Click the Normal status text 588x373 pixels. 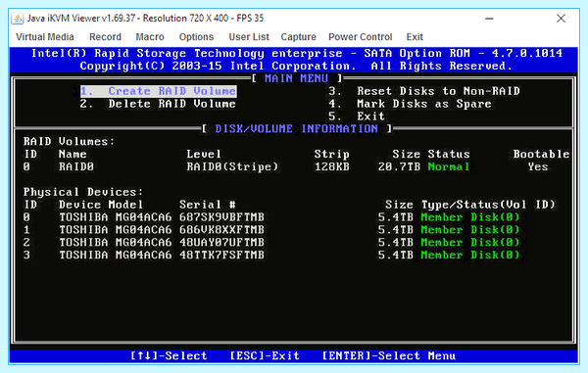449,166
